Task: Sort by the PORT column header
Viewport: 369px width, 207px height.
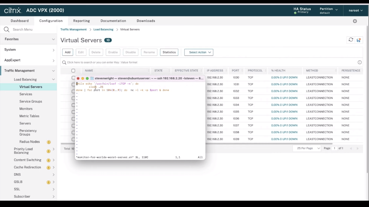Action: (x=236, y=71)
